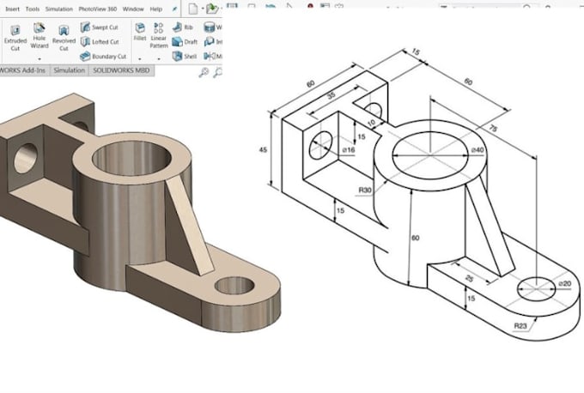The image size is (584, 393).
Task: Open the Help menu
Action: [x=156, y=9]
